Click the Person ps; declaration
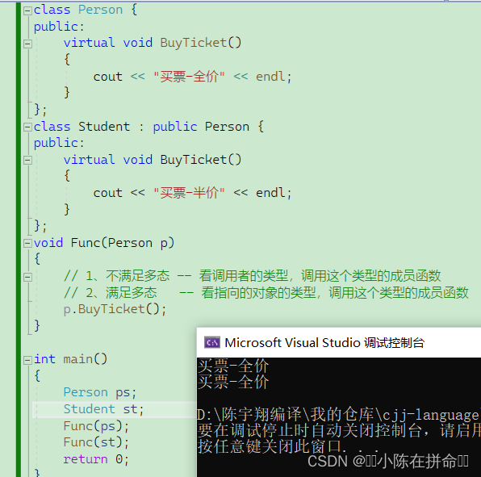The width and height of the screenshot is (481, 477). pyautogui.click(x=100, y=392)
